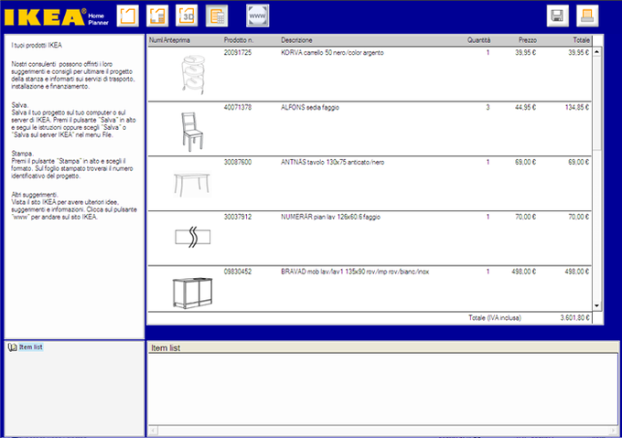622x438 pixels.
Task: Click right arrow of bottom horizontal scrollbar
Action: point(614,430)
